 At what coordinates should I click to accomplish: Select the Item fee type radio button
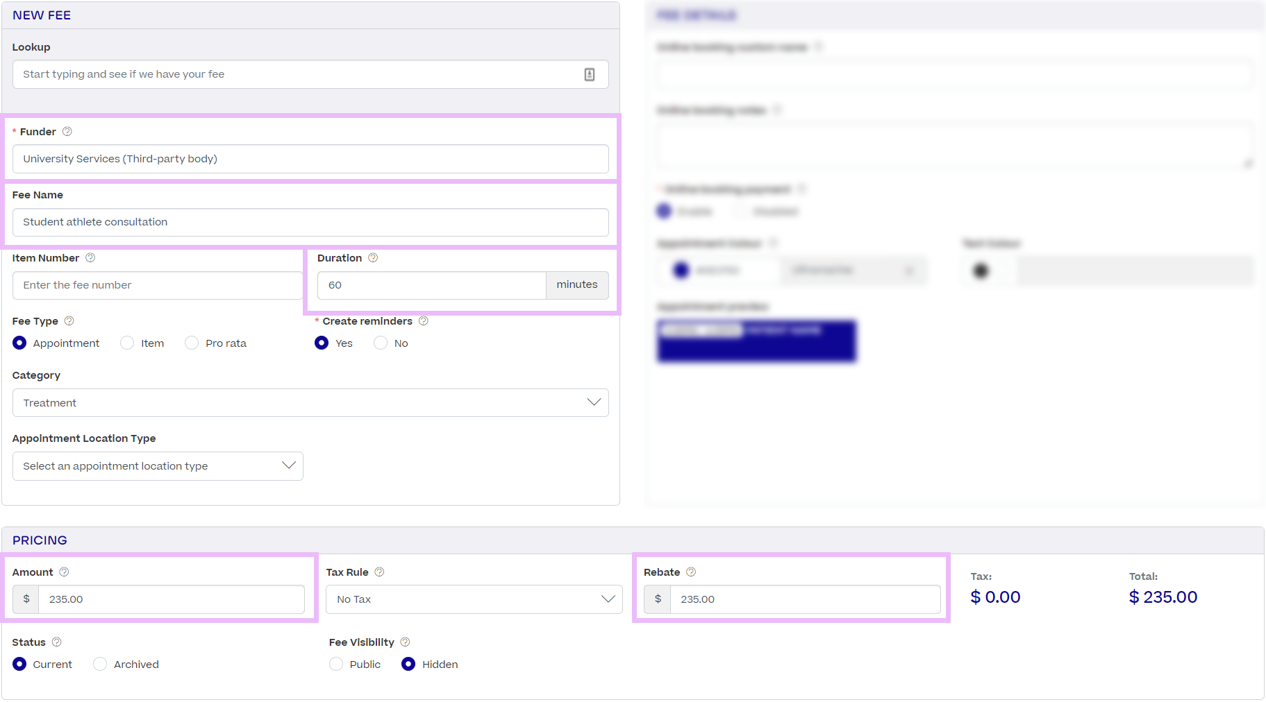127,343
